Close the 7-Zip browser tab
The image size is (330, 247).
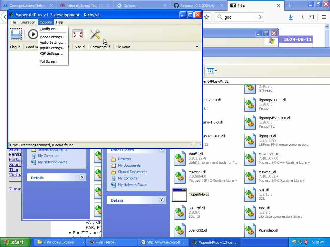pyautogui.click(x=279, y=5)
